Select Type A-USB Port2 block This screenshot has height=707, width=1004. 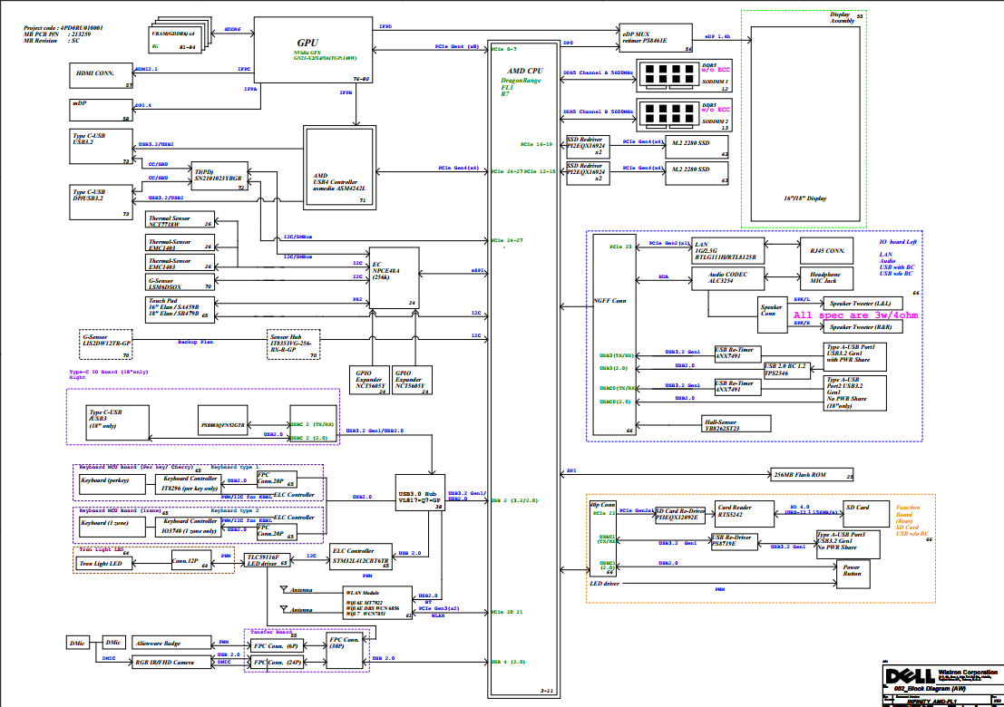856,392
